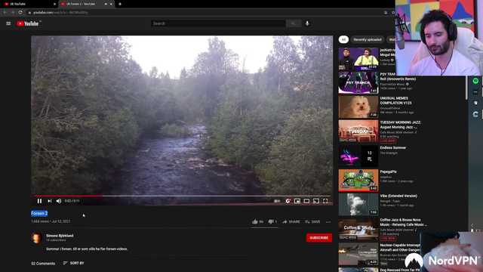This screenshot has width=483, height=272.
Task: Click the highlighted 'Forsen 2' video title
Action: tap(39, 213)
